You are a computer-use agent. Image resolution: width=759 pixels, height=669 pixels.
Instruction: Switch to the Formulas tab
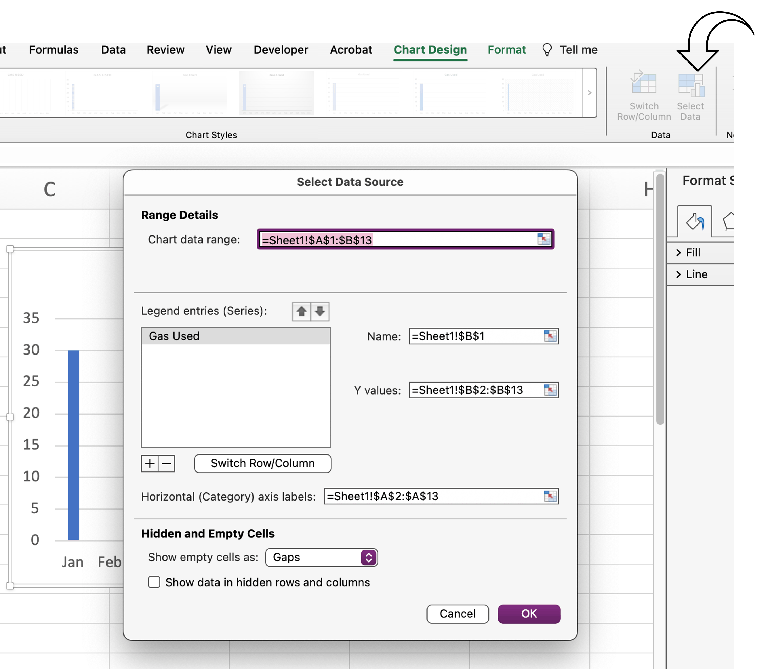[54, 50]
